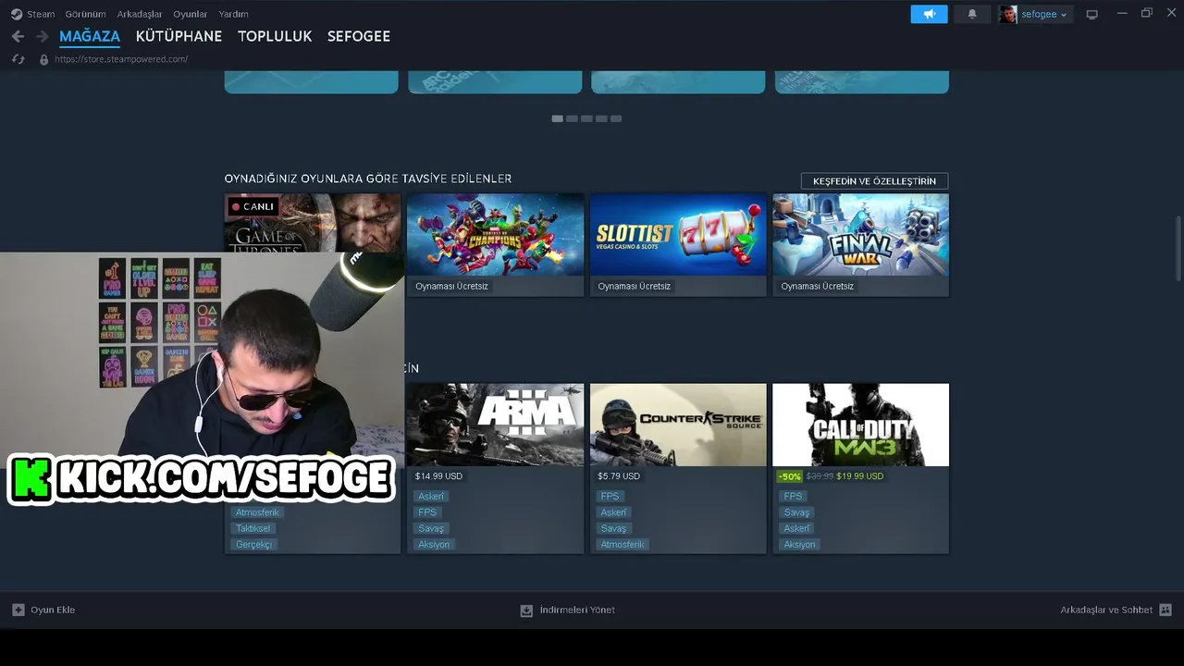Open the Arma III game thumbnail
The image size is (1184, 666).
(495, 425)
